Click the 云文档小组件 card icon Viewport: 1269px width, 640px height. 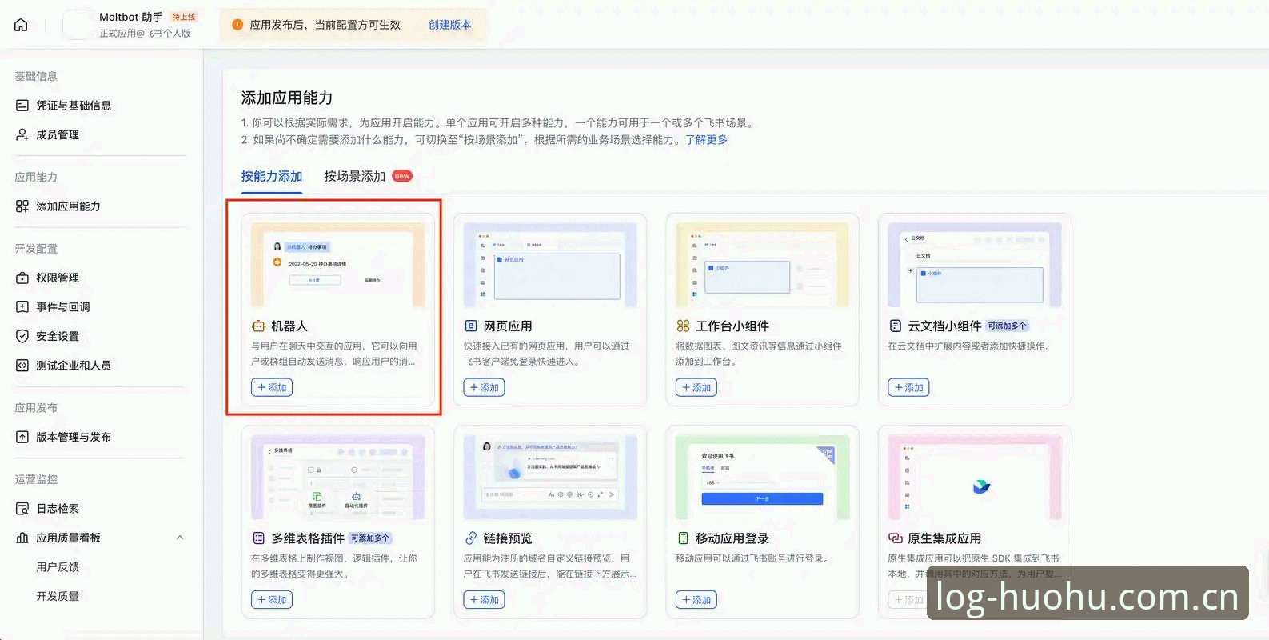[x=896, y=326]
